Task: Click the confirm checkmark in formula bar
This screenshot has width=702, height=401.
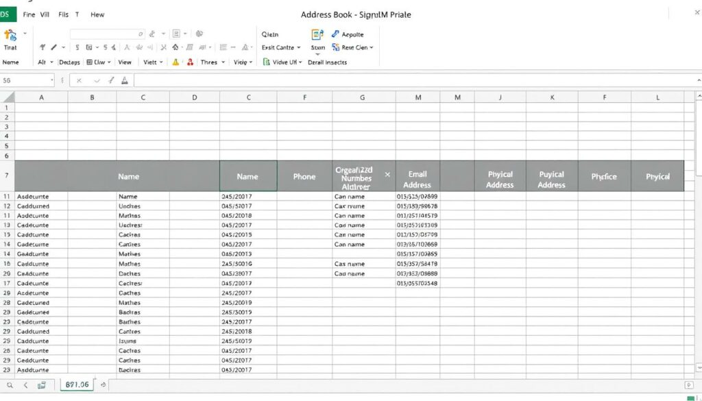Action: tap(97, 80)
